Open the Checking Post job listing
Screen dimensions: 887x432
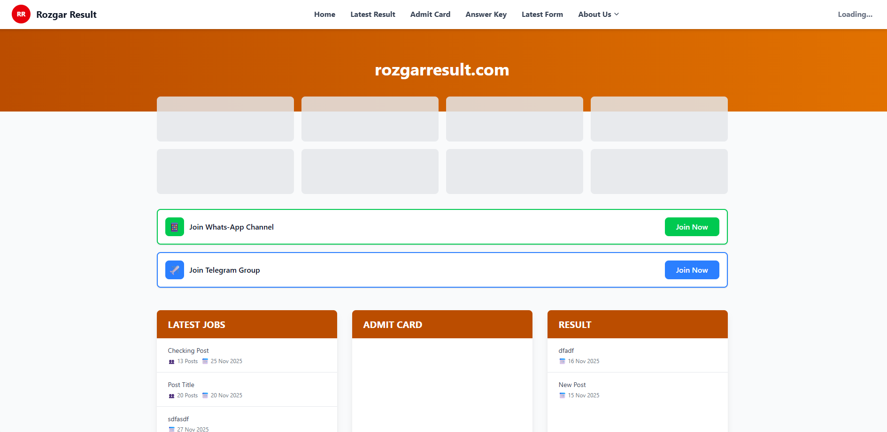coord(188,350)
